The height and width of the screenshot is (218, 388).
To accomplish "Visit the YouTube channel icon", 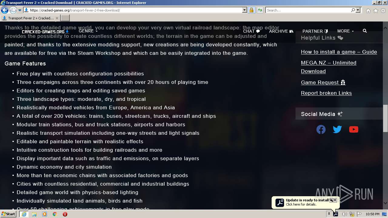I will coord(354,130).
